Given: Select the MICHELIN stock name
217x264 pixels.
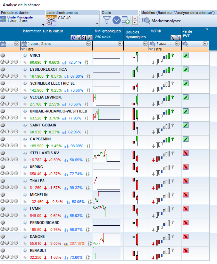Looking at the screenshot, I should [39, 195].
